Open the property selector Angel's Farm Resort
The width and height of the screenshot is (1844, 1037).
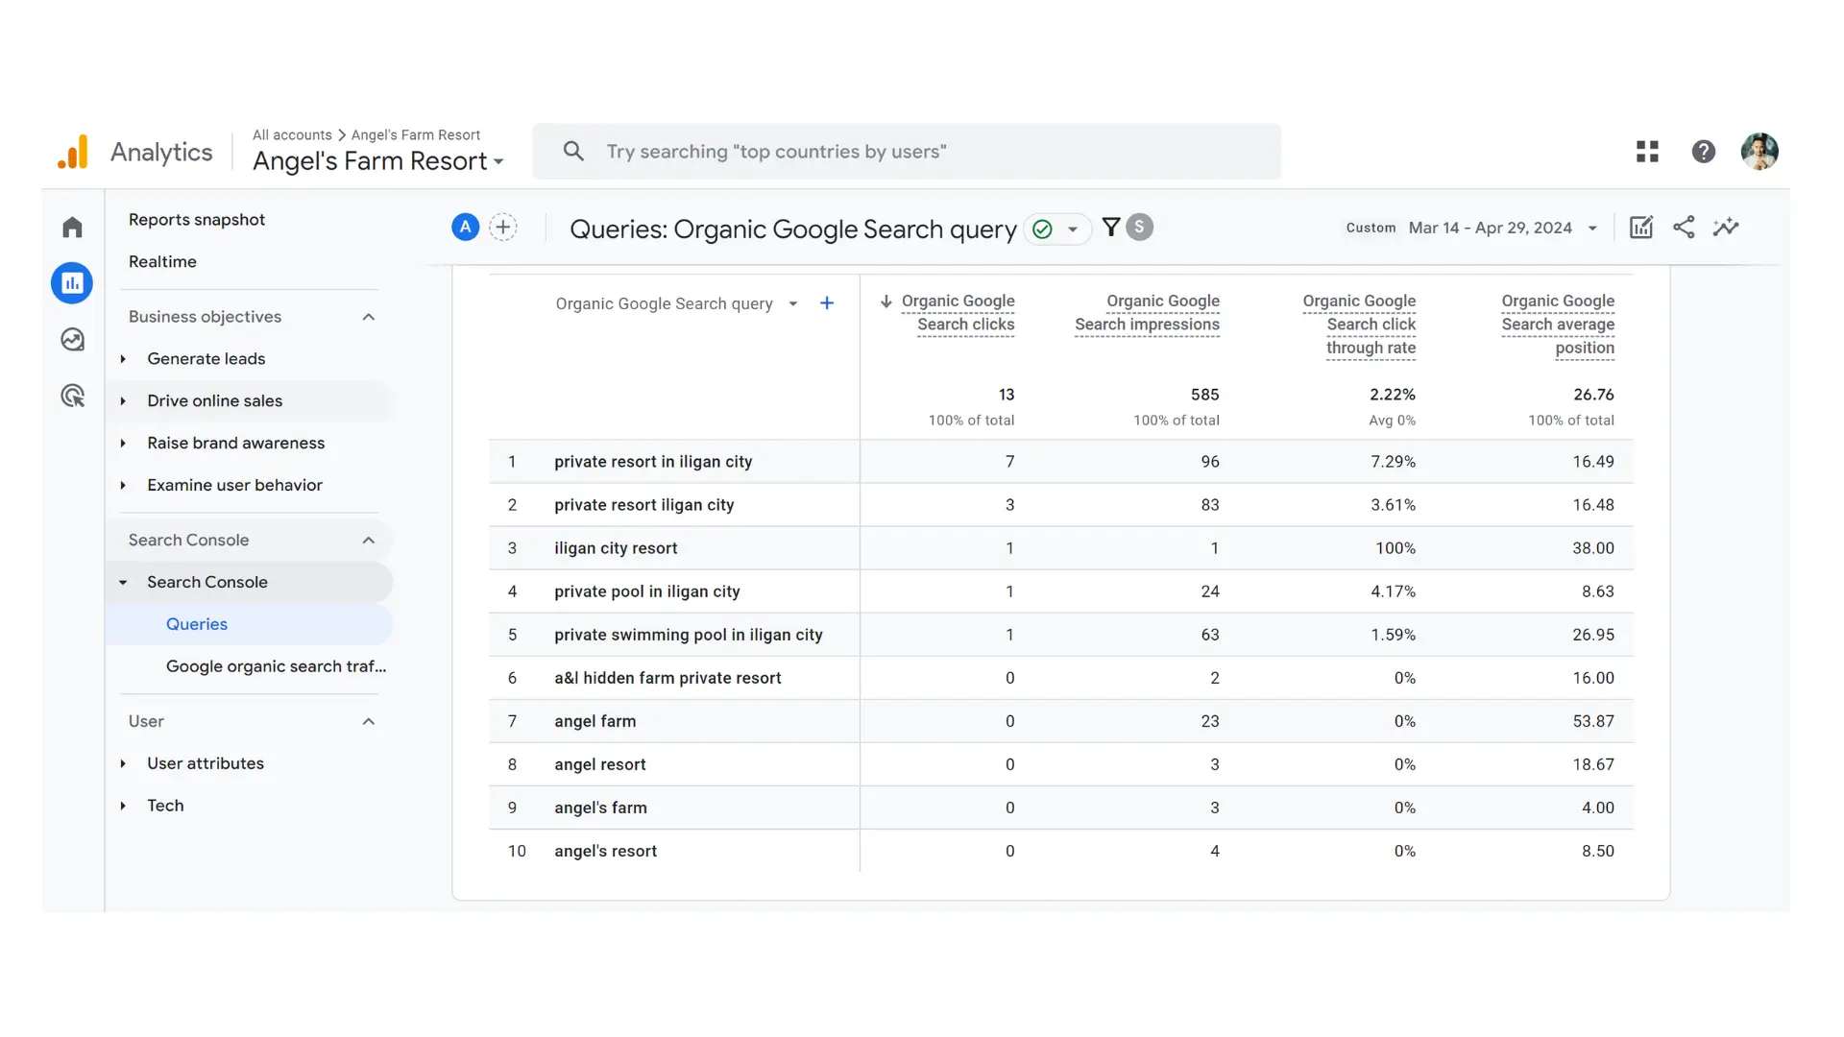[x=377, y=161]
